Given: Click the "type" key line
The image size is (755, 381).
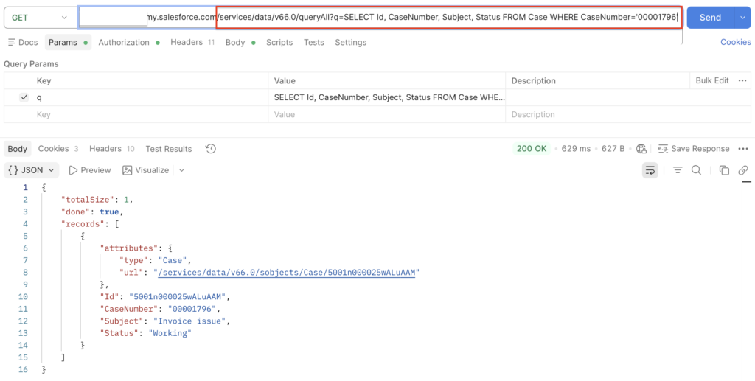Looking at the screenshot, I should (134, 260).
